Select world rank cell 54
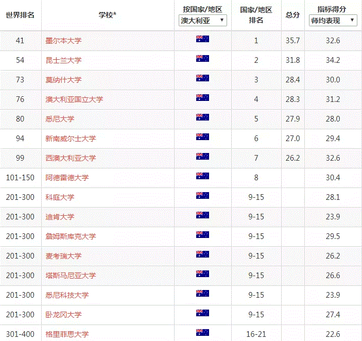The image size is (362, 341). click(x=20, y=60)
